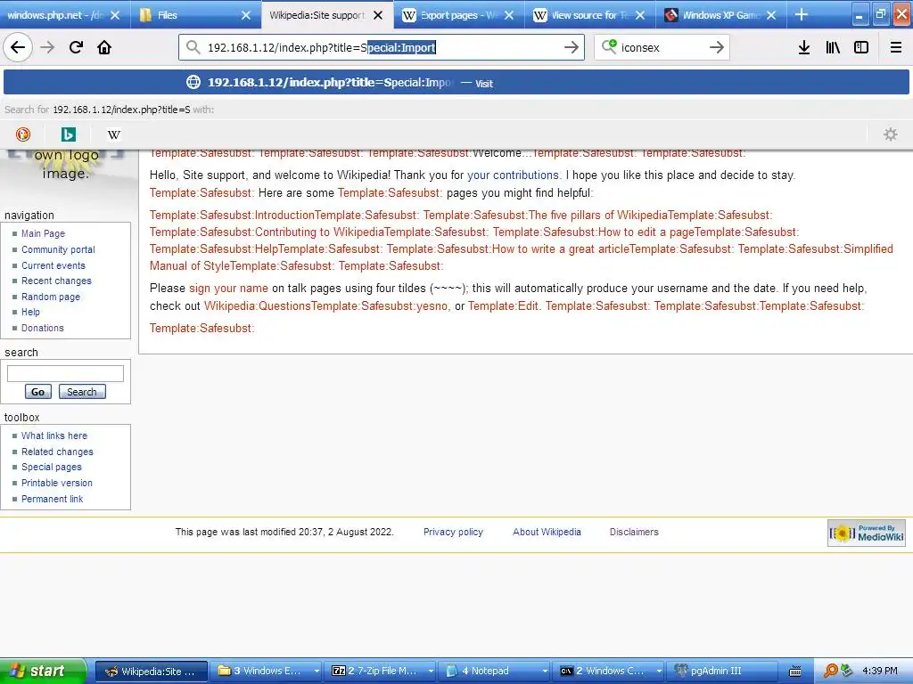Screen dimensions: 913x684
Task: Open the Recent changes link
Action: click(56, 281)
